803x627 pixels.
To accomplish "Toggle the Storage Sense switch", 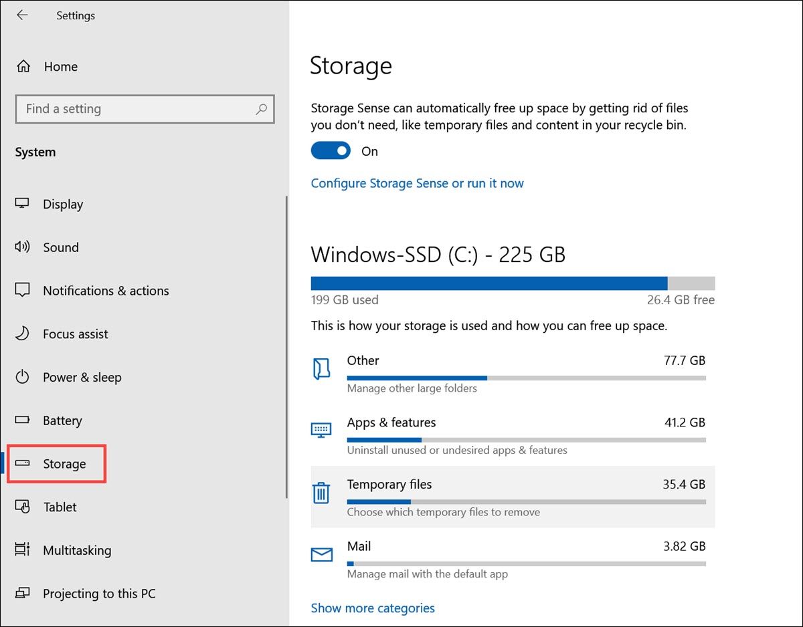I will click(x=330, y=150).
